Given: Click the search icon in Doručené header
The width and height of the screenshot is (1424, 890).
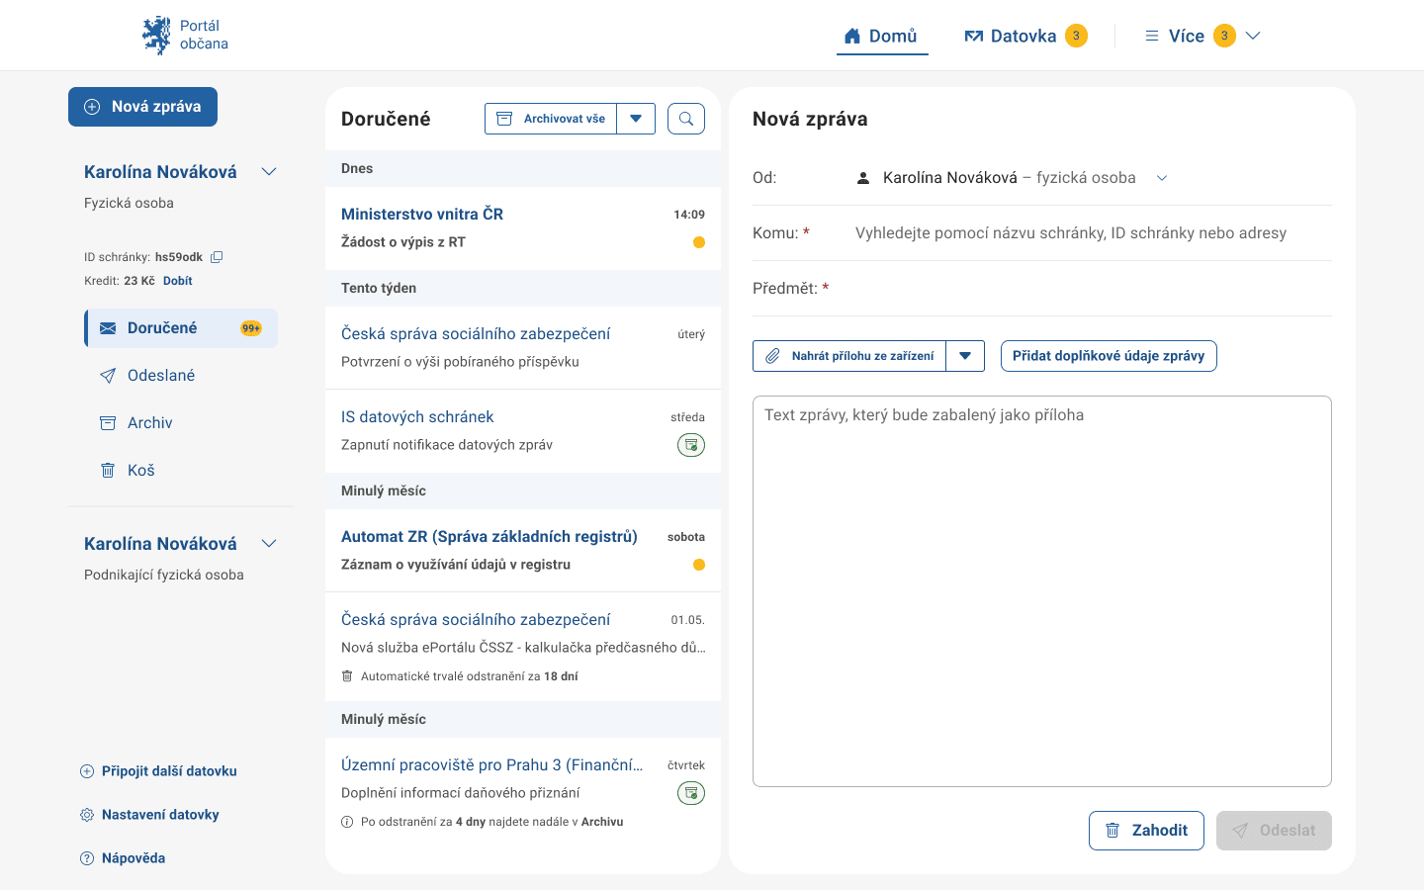Looking at the screenshot, I should (686, 119).
